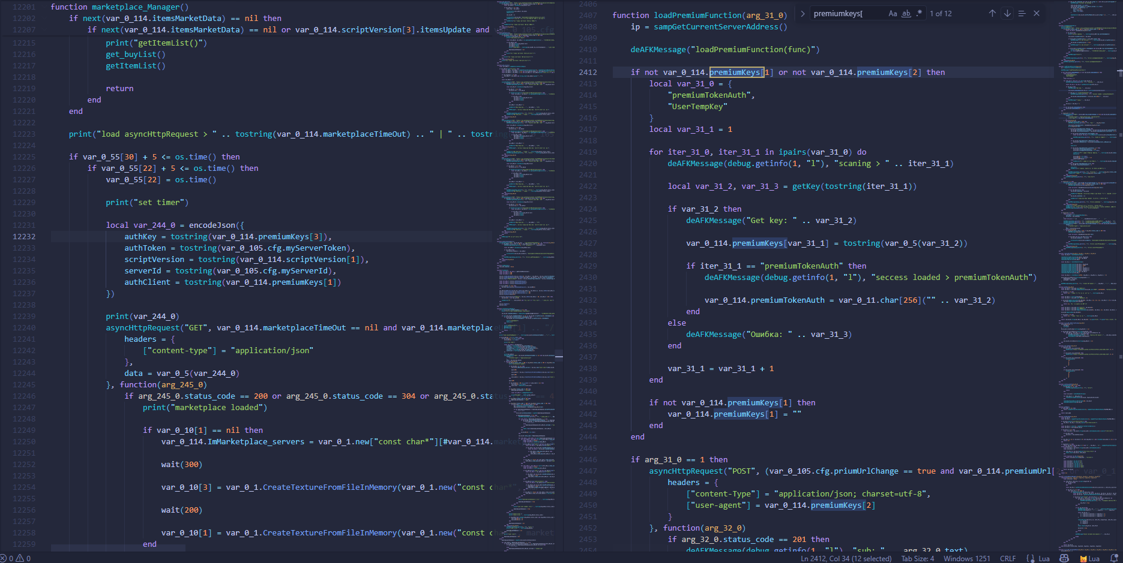This screenshot has width=1123, height=563.
Task: Change indentation via 'Tab Size: 4'
Action: click(x=917, y=558)
